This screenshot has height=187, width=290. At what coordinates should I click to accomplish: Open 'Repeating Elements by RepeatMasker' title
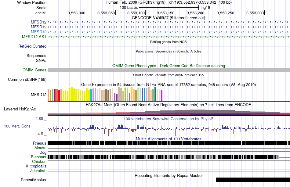pos(169,175)
